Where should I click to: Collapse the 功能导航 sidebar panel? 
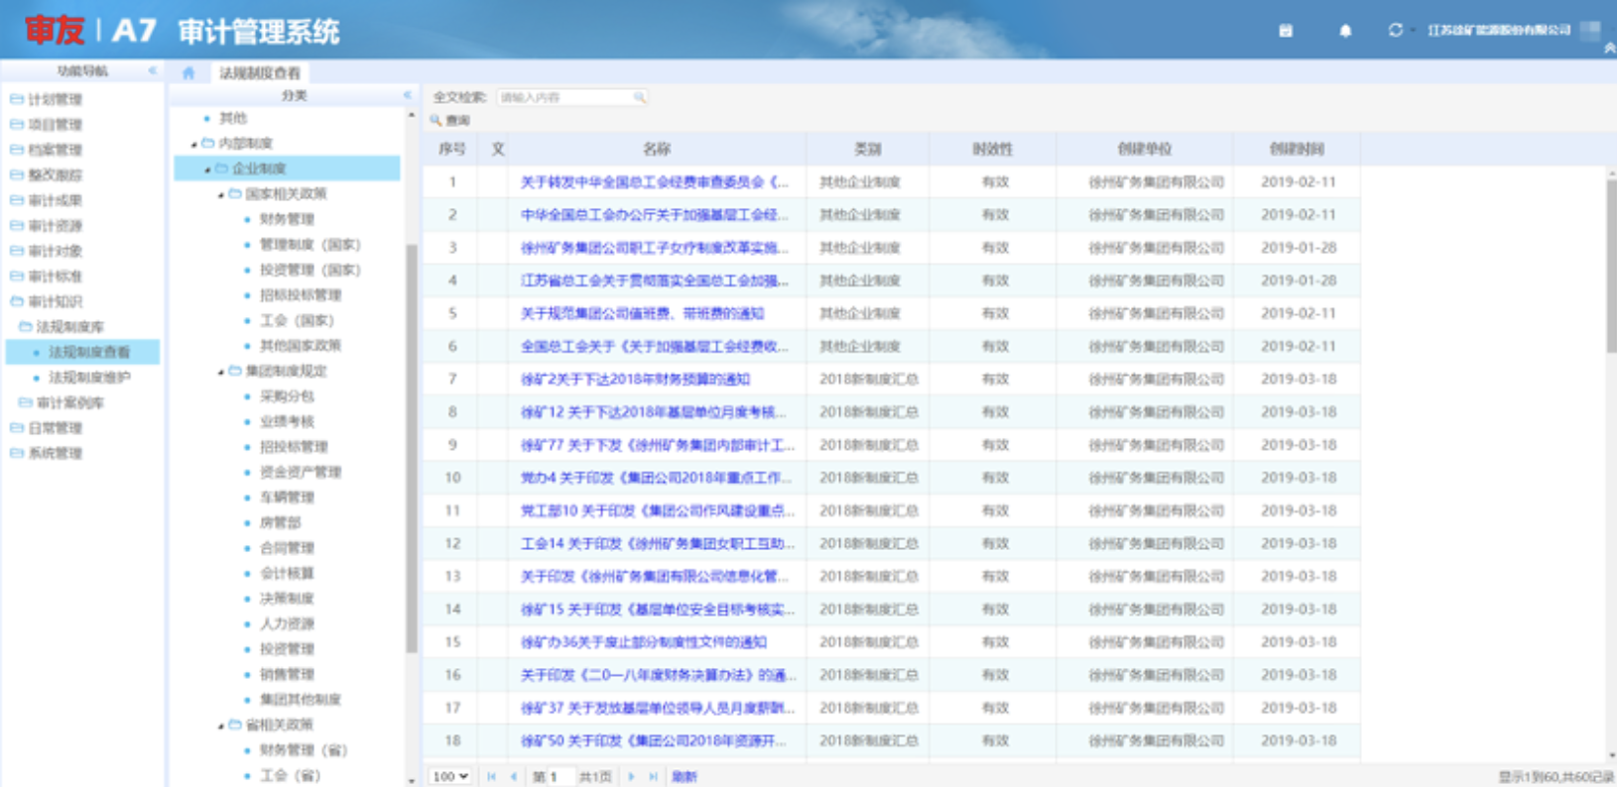(x=152, y=70)
